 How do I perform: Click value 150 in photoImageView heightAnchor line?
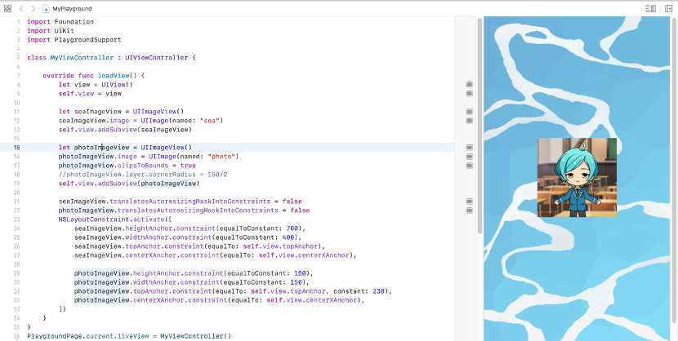pyautogui.click(x=300, y=273)
